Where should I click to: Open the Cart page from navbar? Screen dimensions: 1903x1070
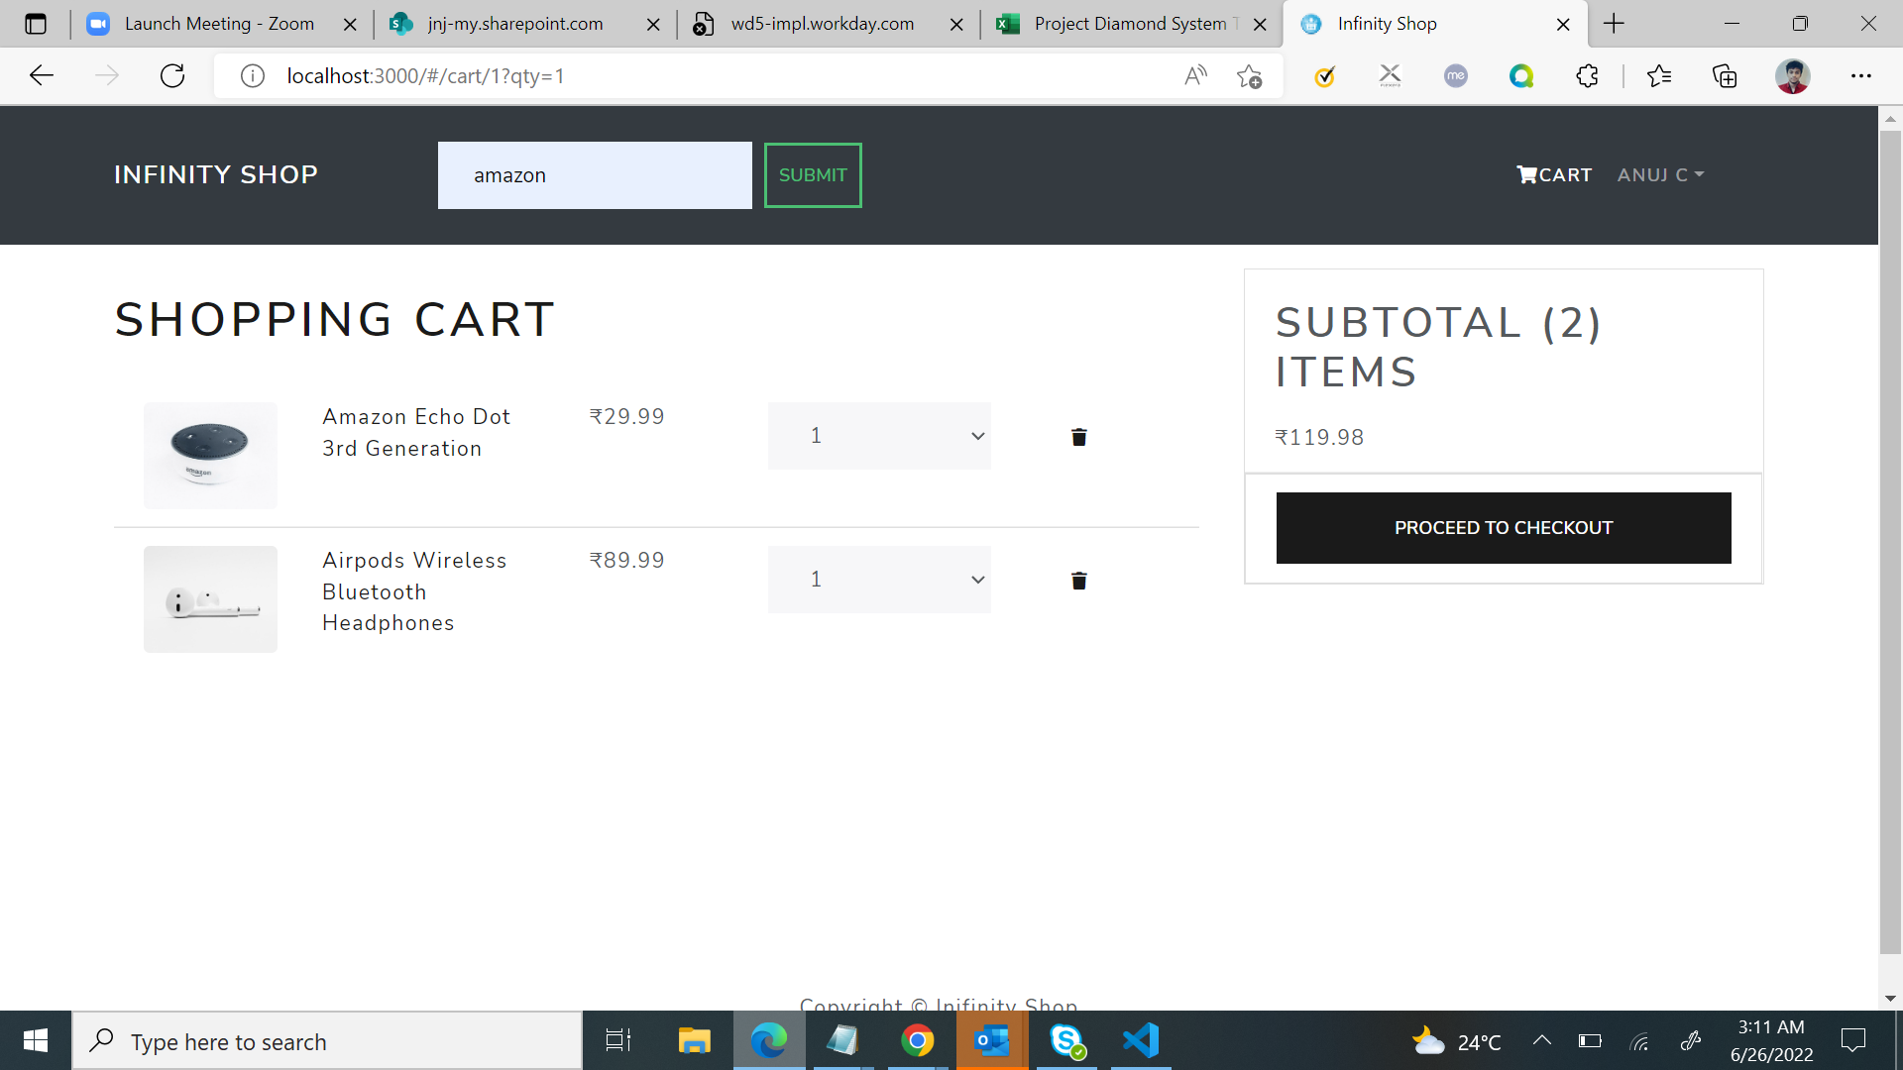(1554, 175)
